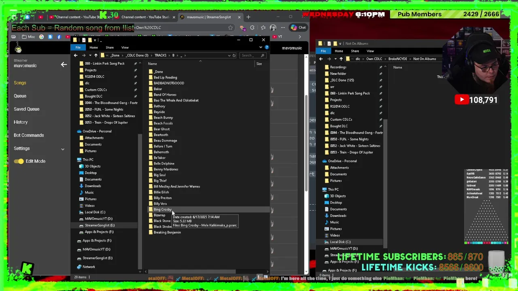The image size is (518, 291).
Task: Select Custom CDLCs in TRACKS window quick access
Action: click(96, 90)
